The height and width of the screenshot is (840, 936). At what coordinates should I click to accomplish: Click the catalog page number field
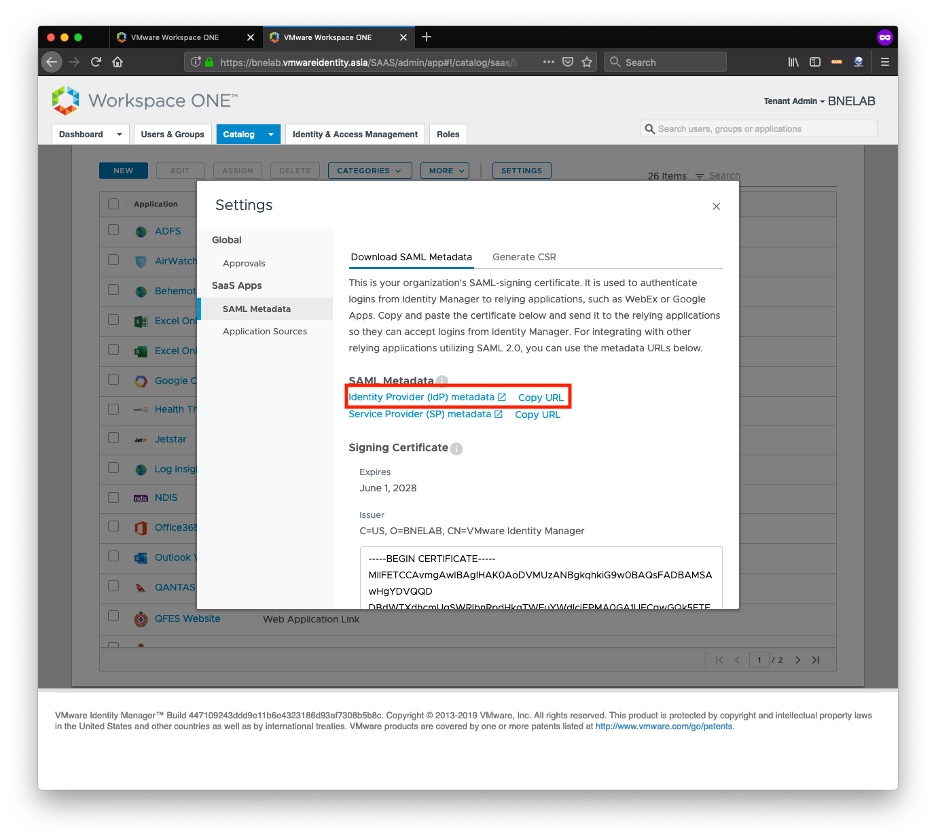pyautogui.click(x=759, y=660)
